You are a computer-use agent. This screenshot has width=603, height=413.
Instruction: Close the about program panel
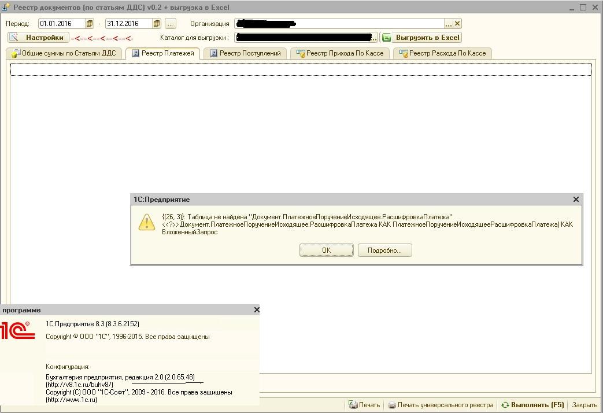point(257,310)
